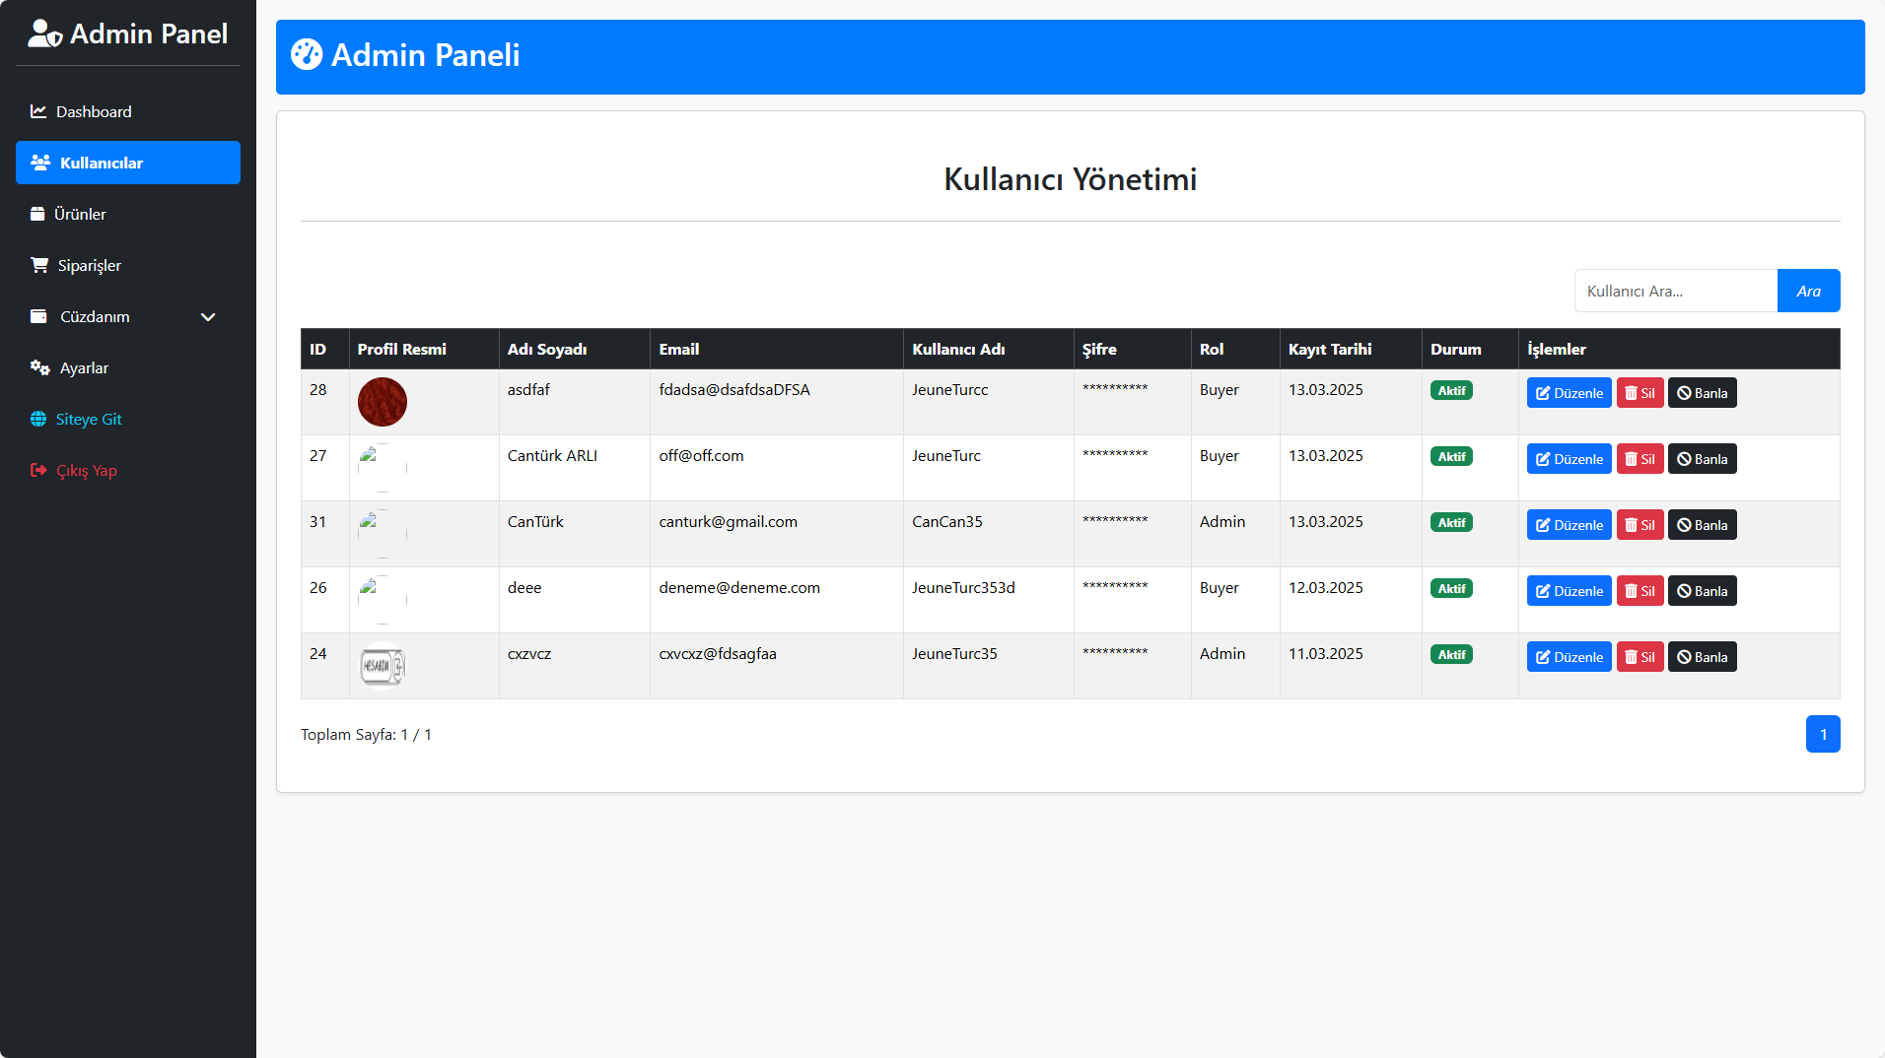Click email deneme@deneme.com

point(739,588)
